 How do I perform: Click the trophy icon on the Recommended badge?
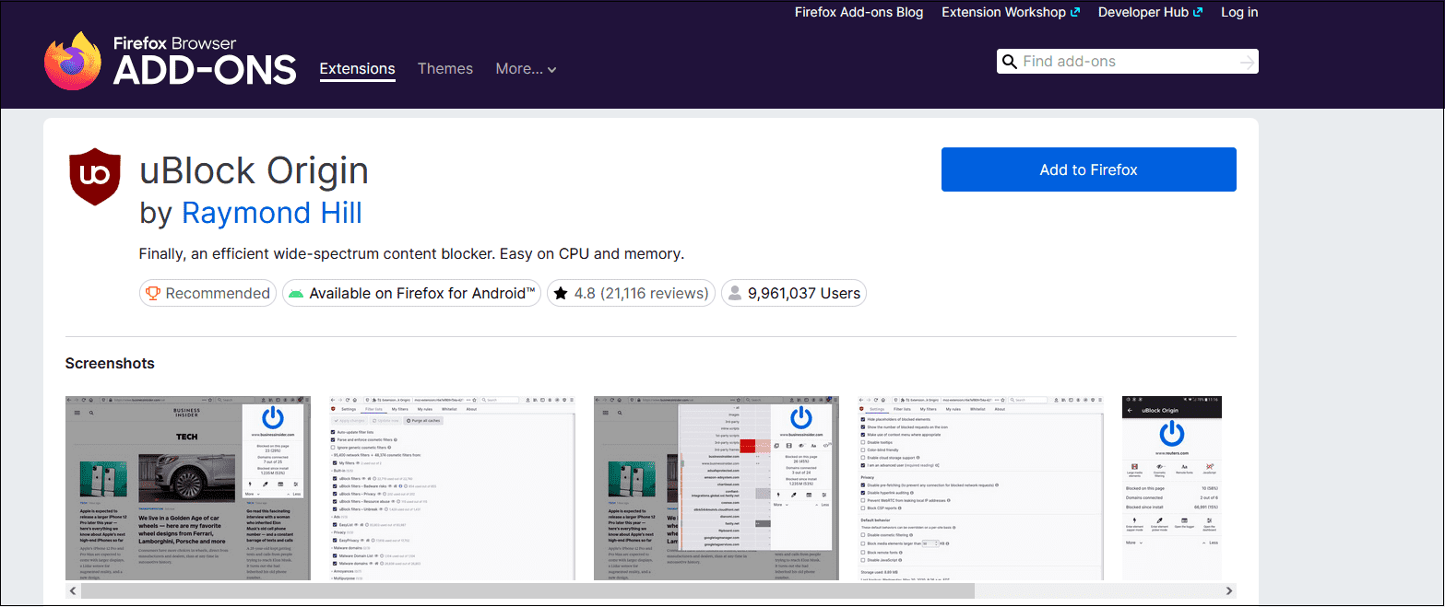click(x=152, y=292)
